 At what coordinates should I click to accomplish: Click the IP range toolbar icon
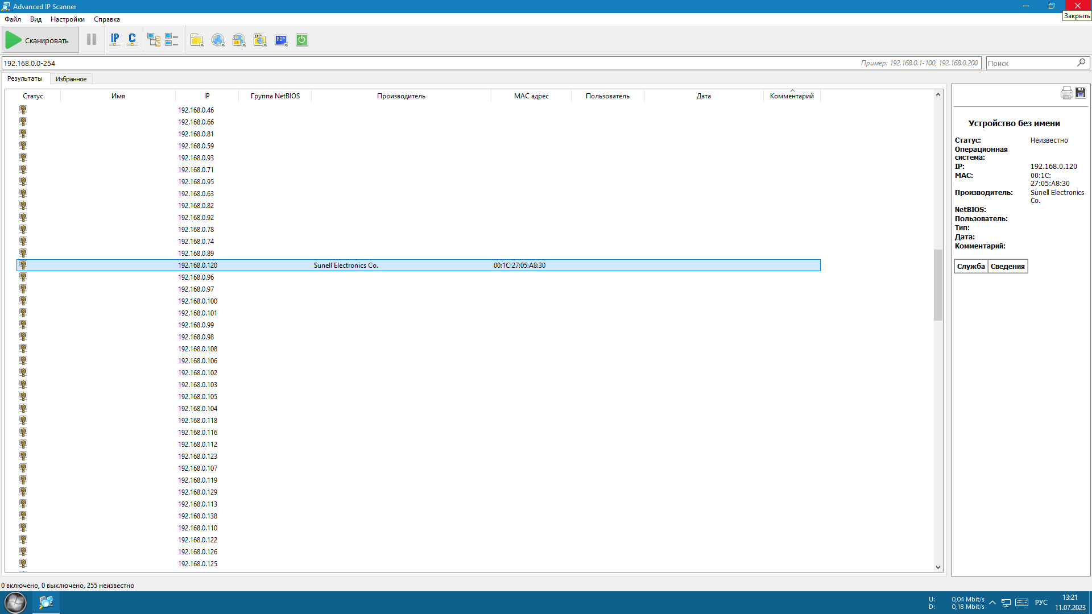point(115,40)
